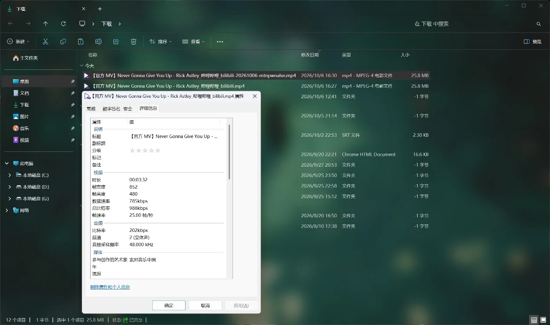Sort by the 名称 Name column header

pos(92,55)
